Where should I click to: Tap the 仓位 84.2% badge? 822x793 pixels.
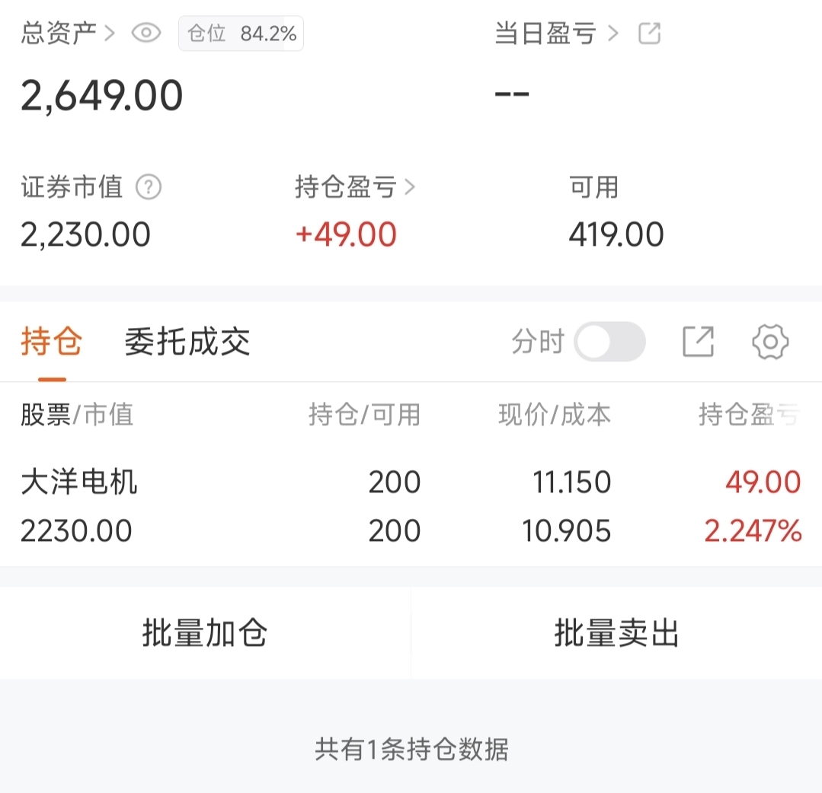[x=241, y=33]
